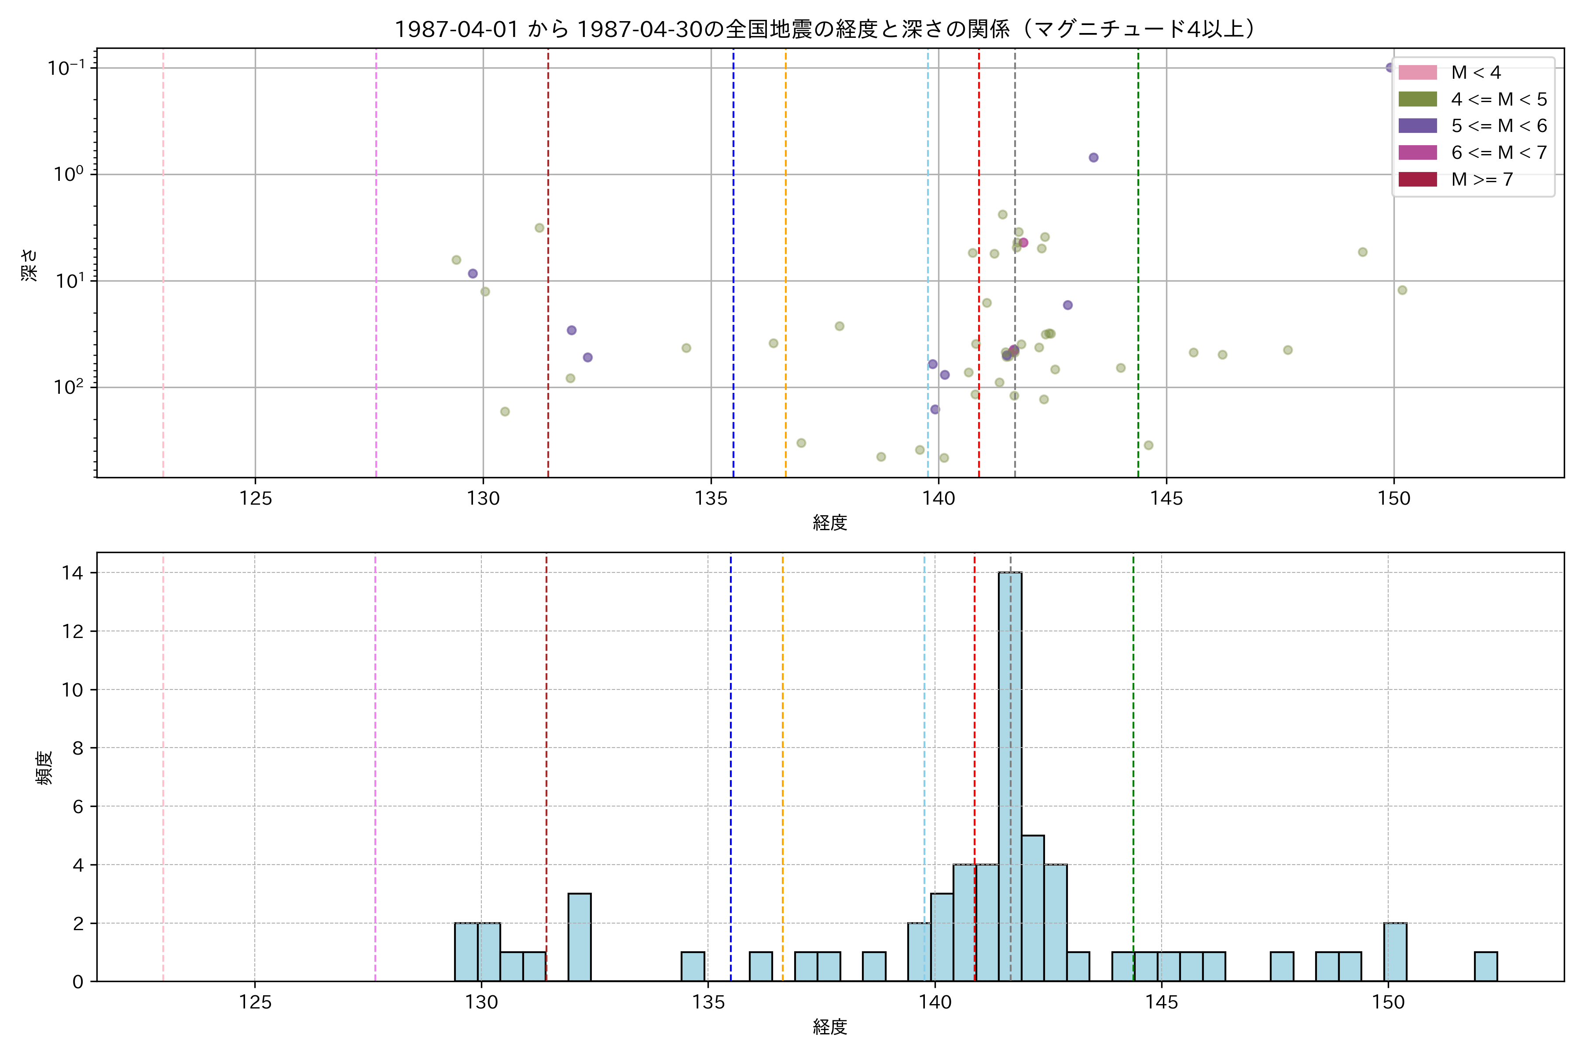Click the magenta '6 <= M < 7' legend swatch
This screenshot has width=1584, height=1056.
coord(1417,153)
